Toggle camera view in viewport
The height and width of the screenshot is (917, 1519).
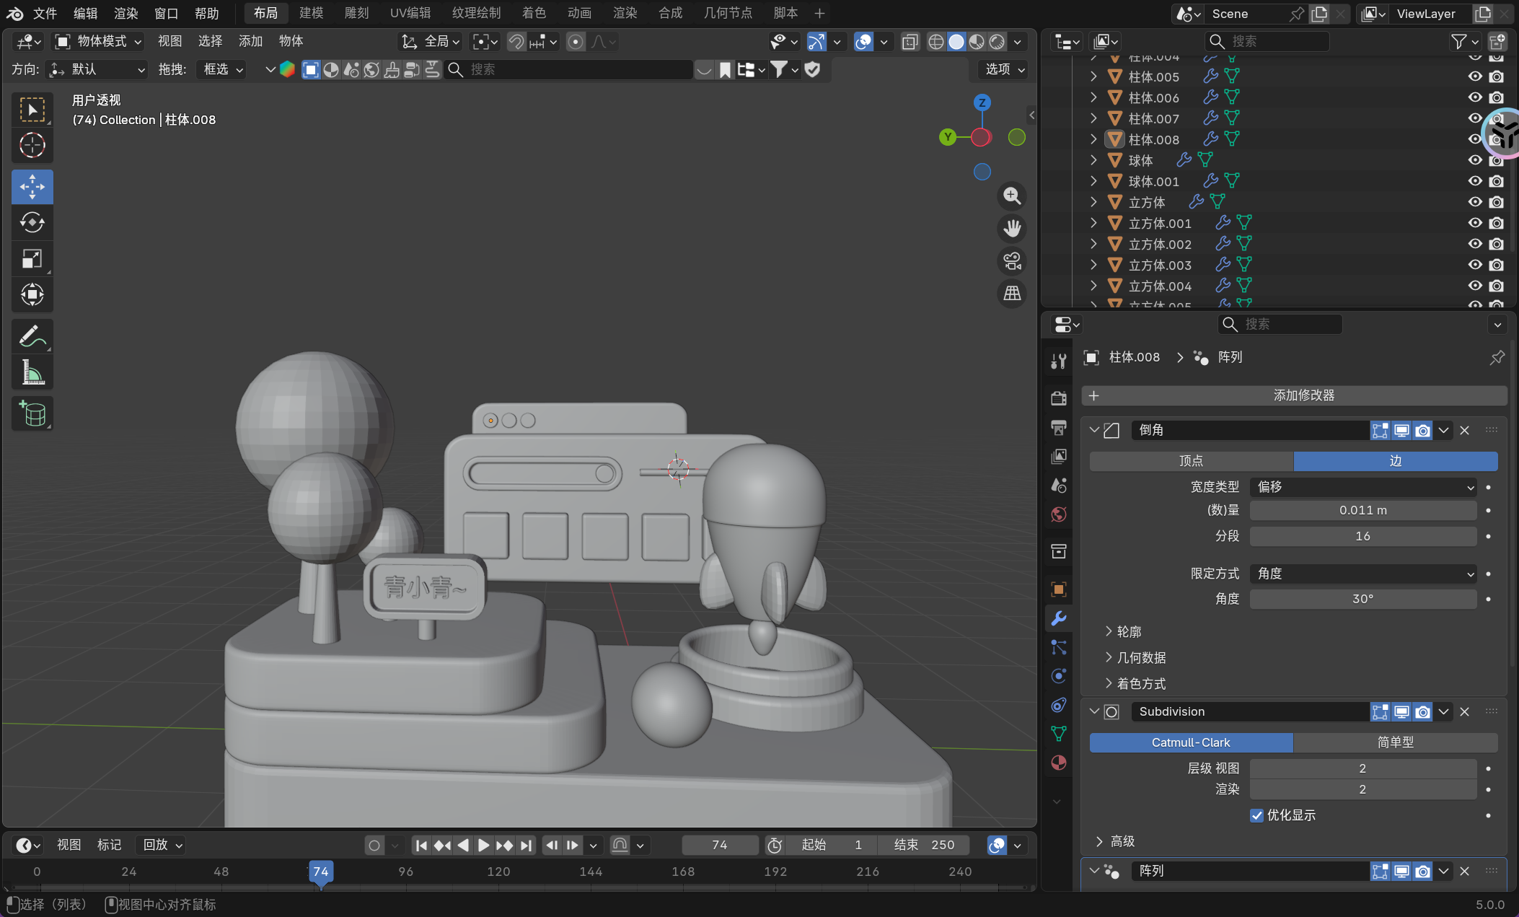point(1012,261)
